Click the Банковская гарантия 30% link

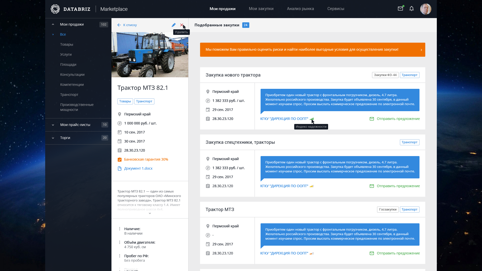[x=146, y=159]
